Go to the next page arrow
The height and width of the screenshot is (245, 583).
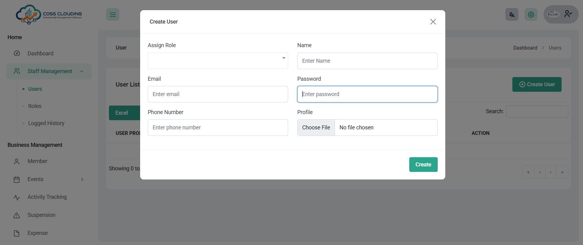[x=551, y=172]
